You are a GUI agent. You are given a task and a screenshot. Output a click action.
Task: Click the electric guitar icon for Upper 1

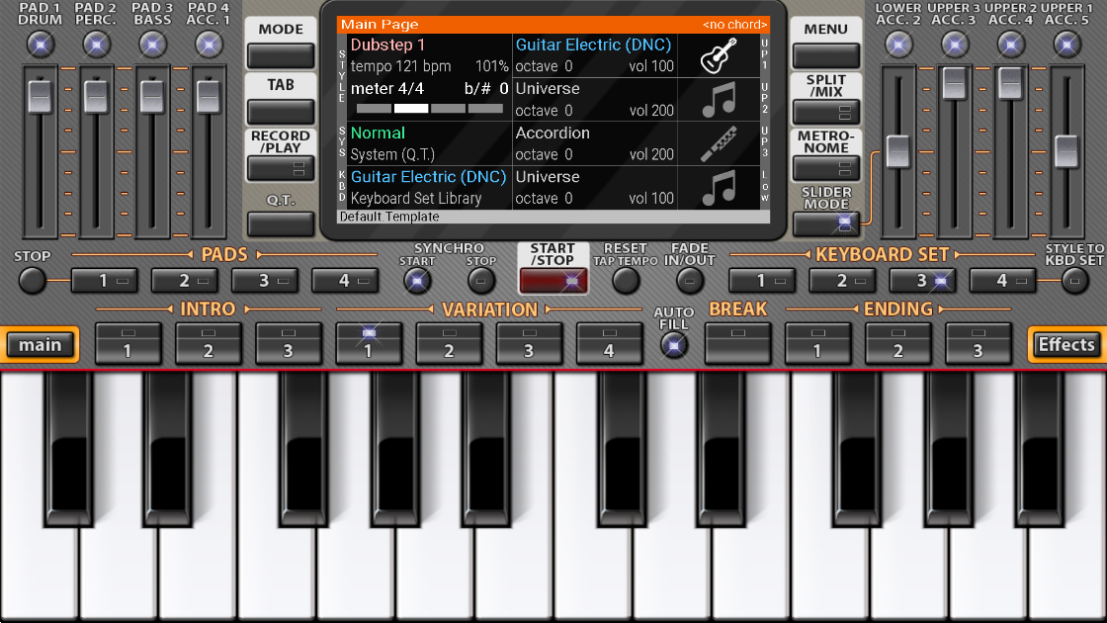point(718,56)
